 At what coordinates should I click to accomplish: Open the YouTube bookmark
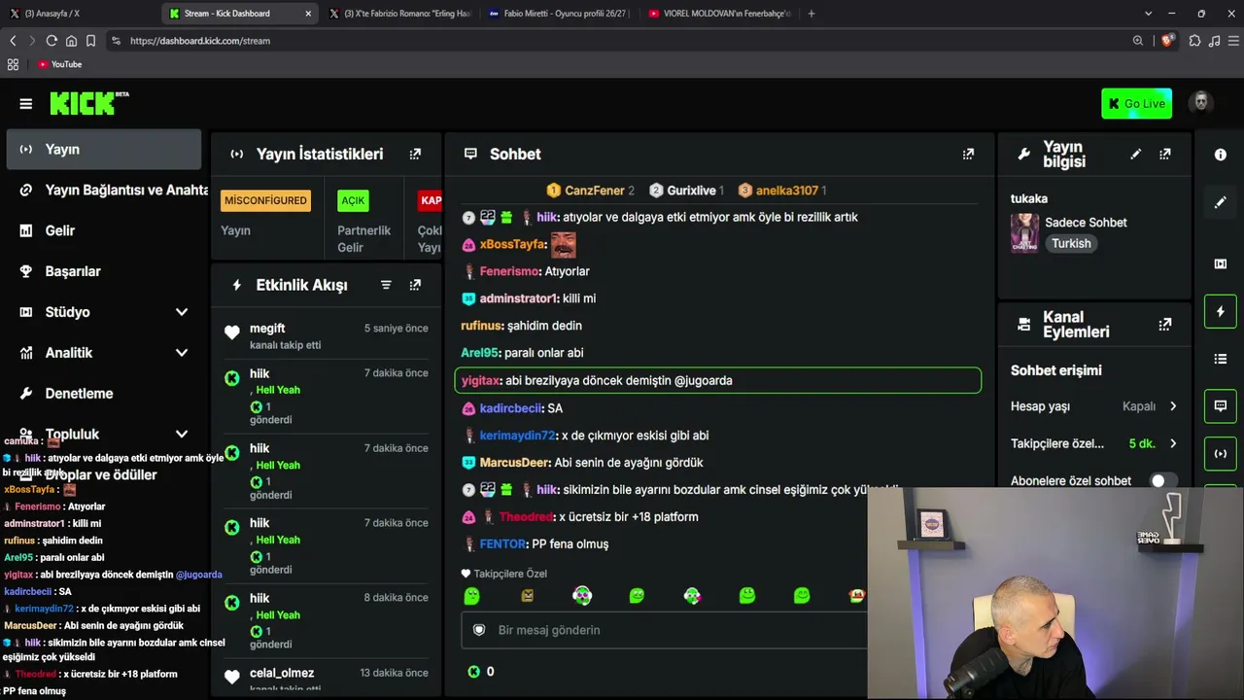click(59, 64)
